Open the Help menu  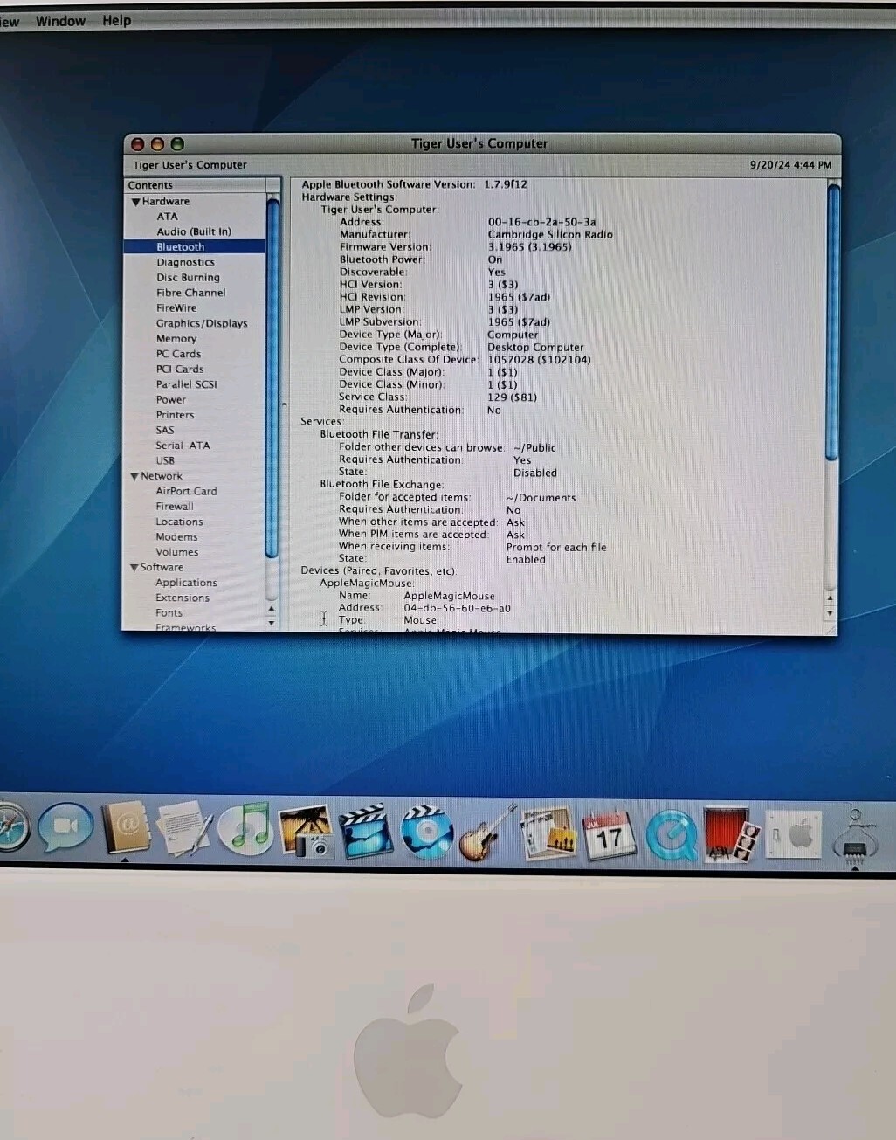pos(116,20)
